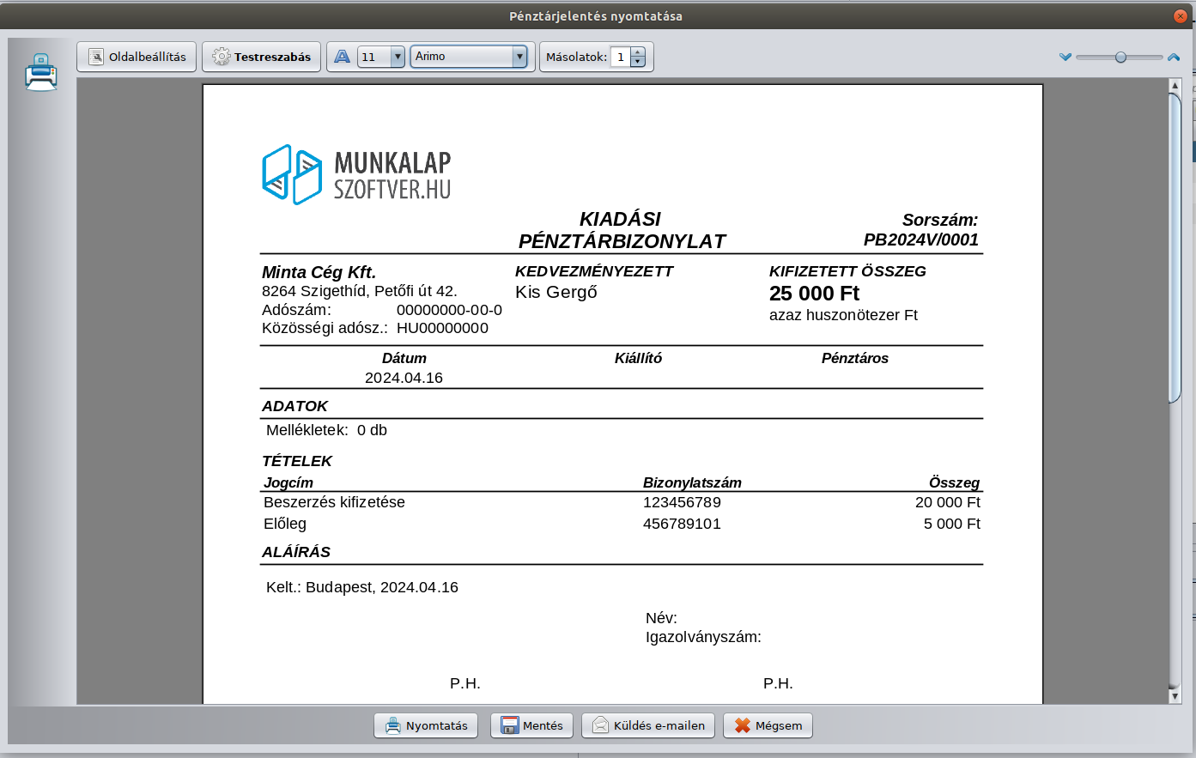
Task: Click the Munkalap Szoftver logo in preview
Action: pyautogui.click(x=356, y=174)
